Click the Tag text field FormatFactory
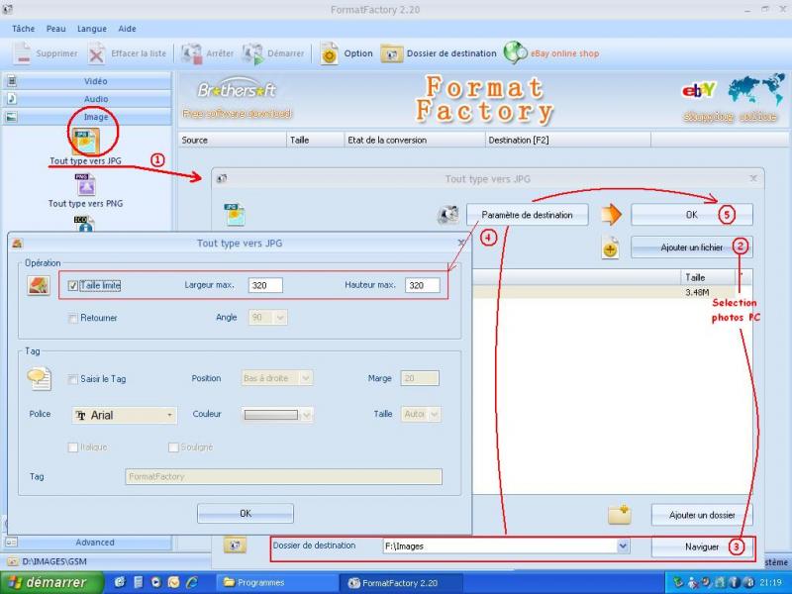This screenshot has width=792, height=594. (283, 476)
